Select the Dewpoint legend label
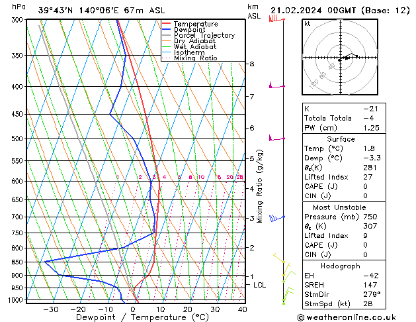Viewport: 416px width, 322px height. click(189, 30)
